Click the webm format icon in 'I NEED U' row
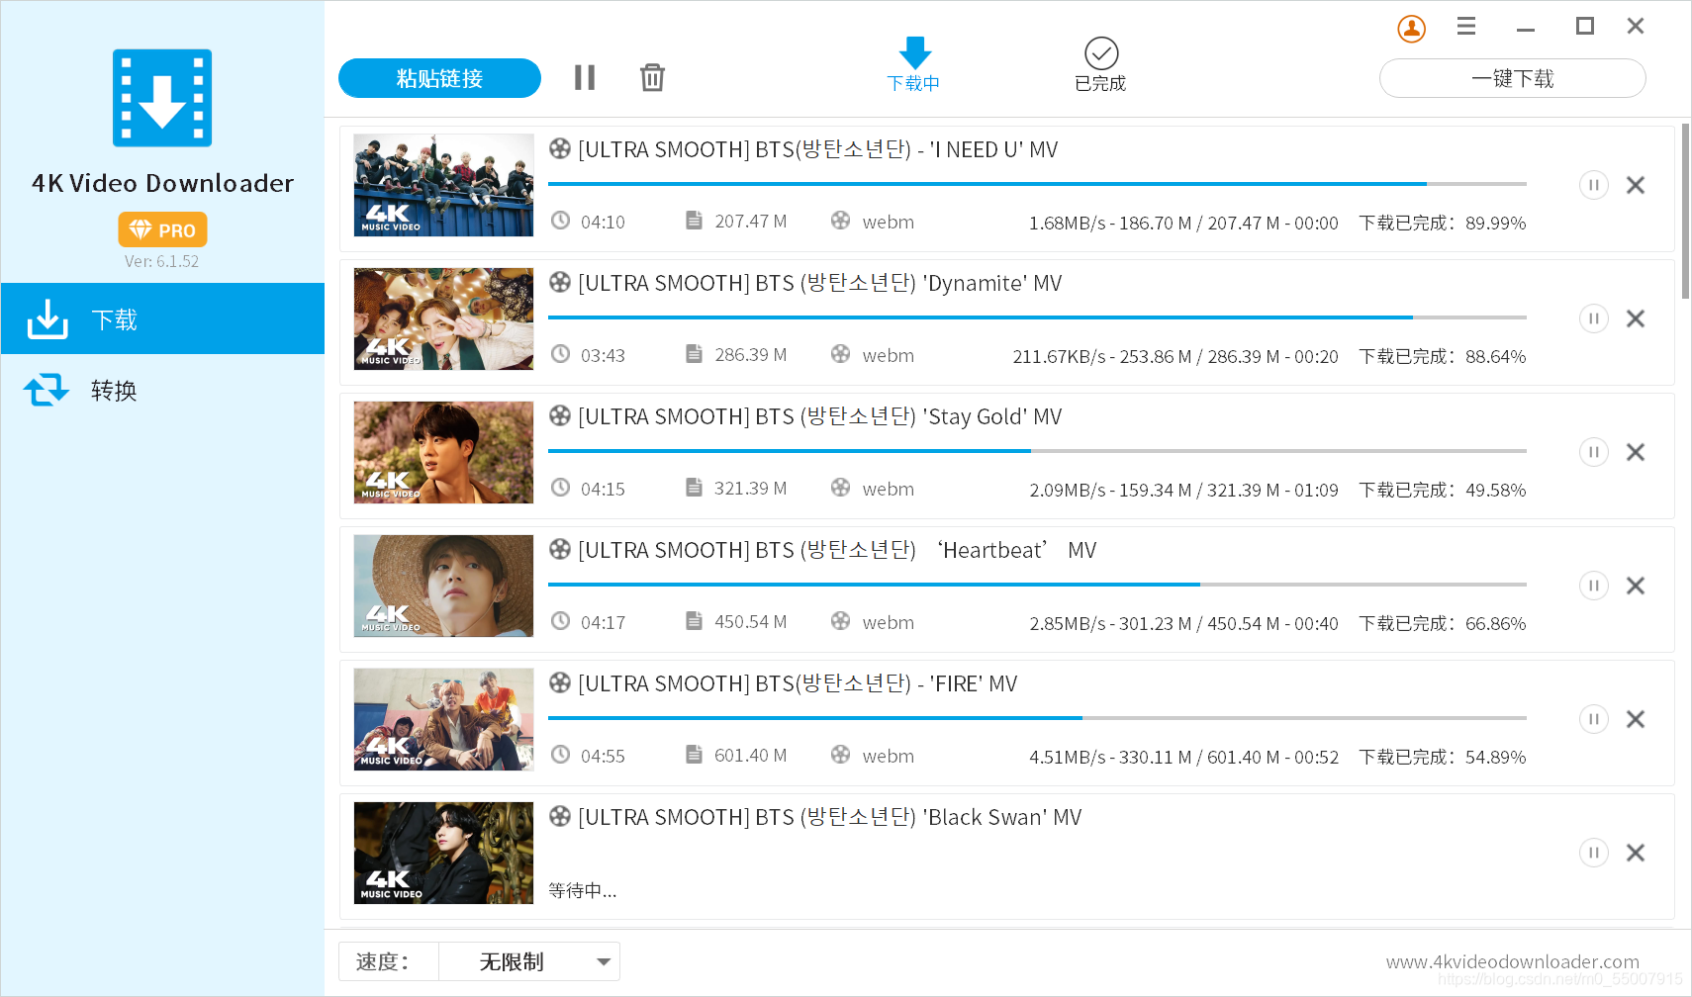The height and width of the screenshot is (997, 1692). pyautogui.click(x=840, y=220)
